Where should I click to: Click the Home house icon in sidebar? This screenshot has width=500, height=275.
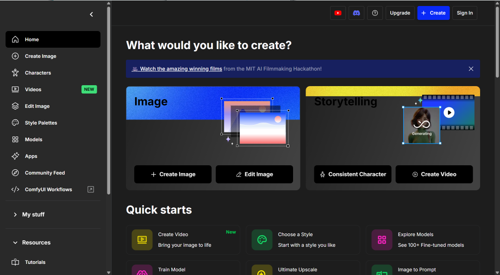pyautogui.click(x=15, y=39)
